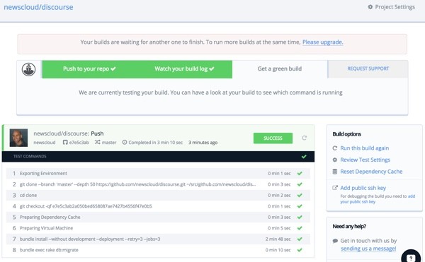Click the restart build icon next to SUCCESS
Viewport: 425px width, 262px height.
pos(305,138)
